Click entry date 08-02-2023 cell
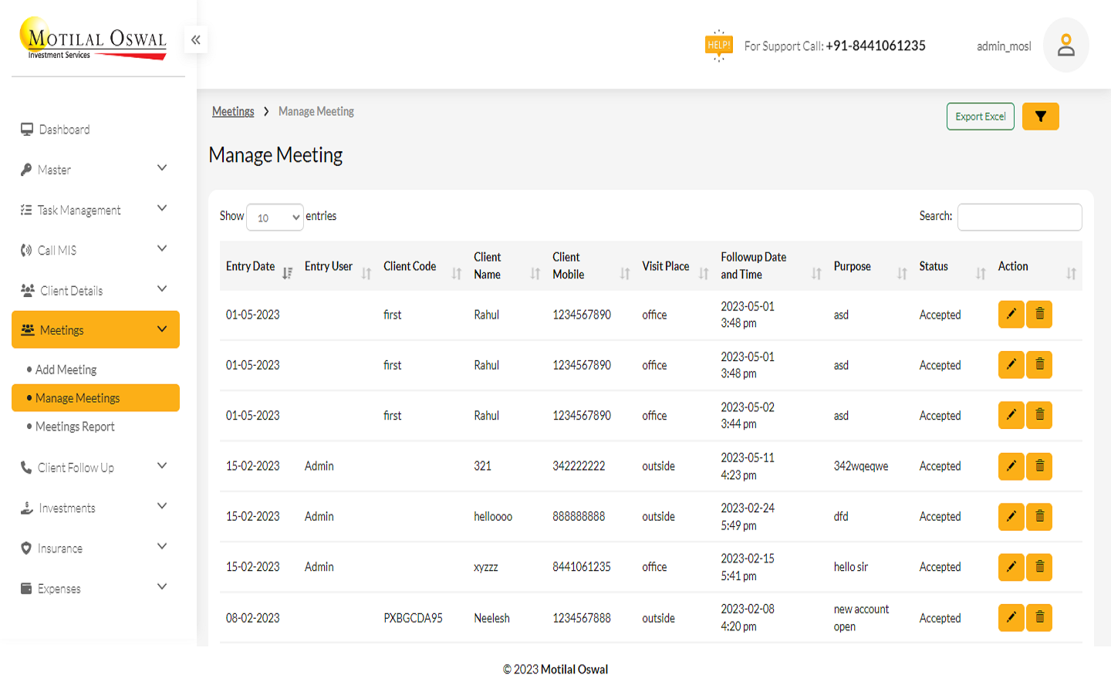The height and width of the screenshot is (692, 1111). coord(252,618)
